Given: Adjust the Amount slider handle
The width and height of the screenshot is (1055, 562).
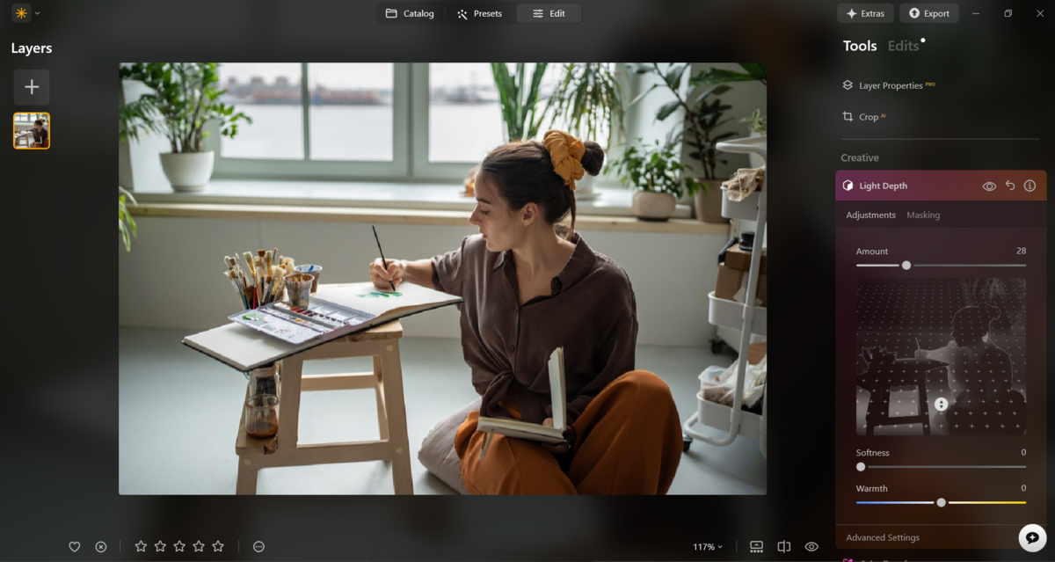Looking at the screenshot, I should point(906,265).
